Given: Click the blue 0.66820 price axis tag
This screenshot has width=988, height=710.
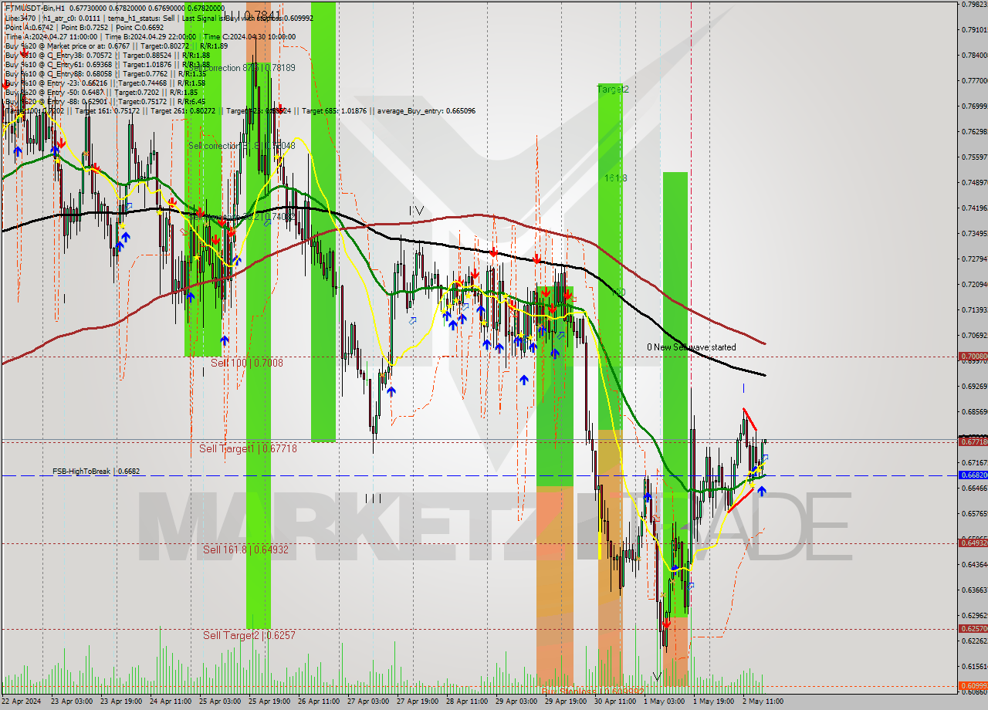Looking at the screenshot, I should (973, 475).
